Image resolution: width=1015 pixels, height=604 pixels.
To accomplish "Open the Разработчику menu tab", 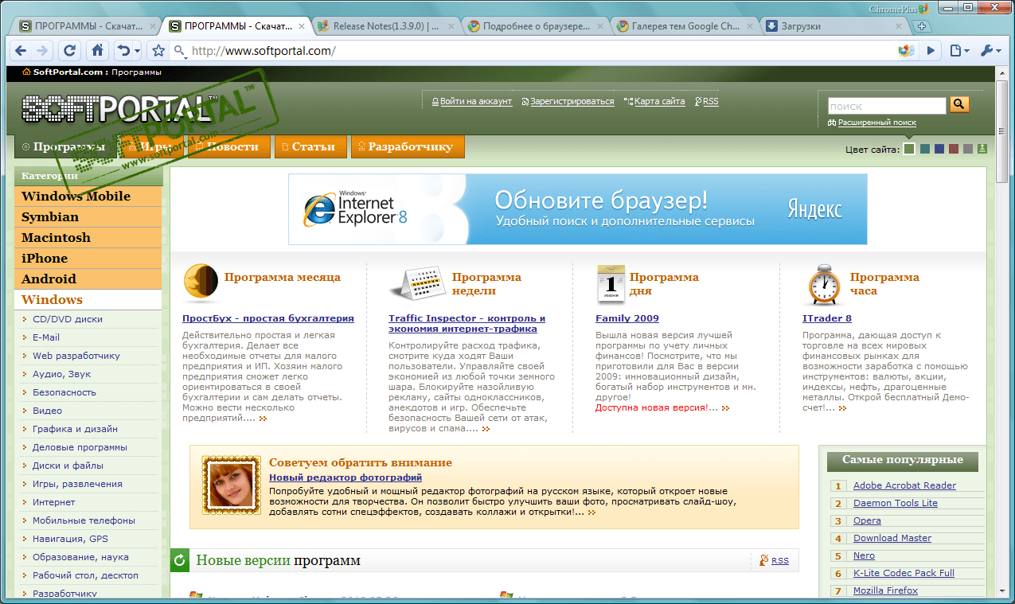I will pos(408,146).
